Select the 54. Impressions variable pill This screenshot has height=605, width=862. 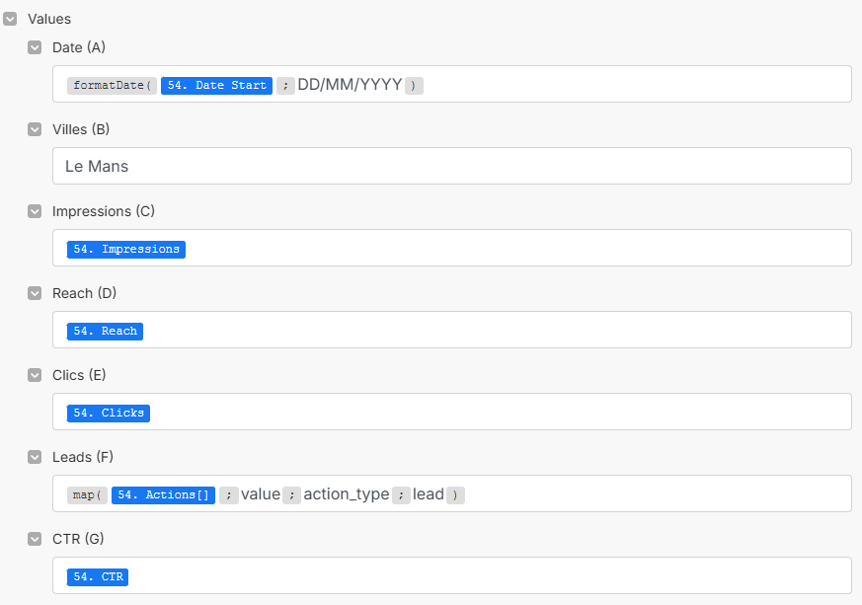coord(126,249)
